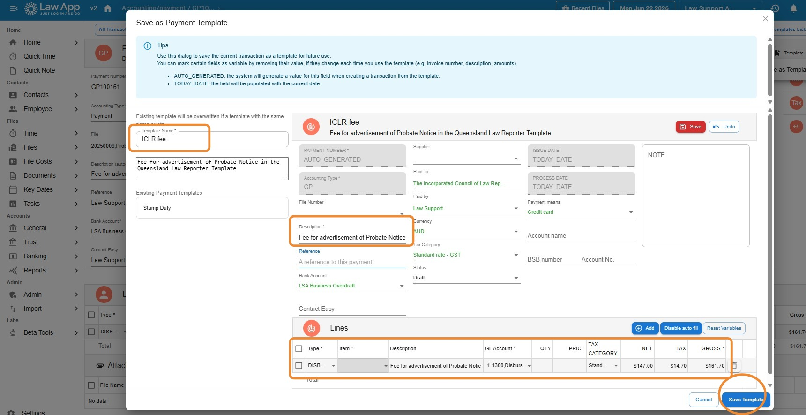Click the Import arrows icon
Image resolution: width=806 pixels, height=415 pixels.
click(13, 309)
